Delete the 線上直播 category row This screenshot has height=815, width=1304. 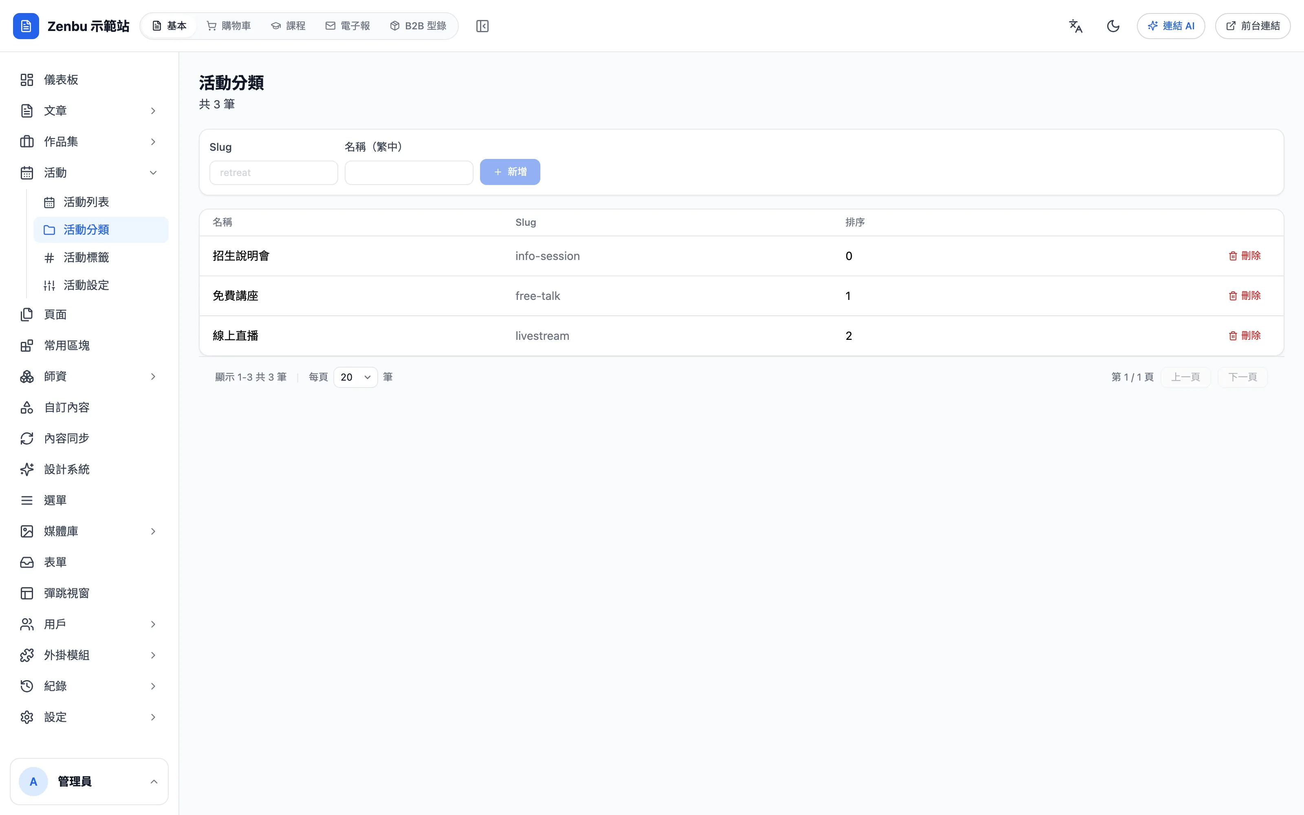point(1244,335)
